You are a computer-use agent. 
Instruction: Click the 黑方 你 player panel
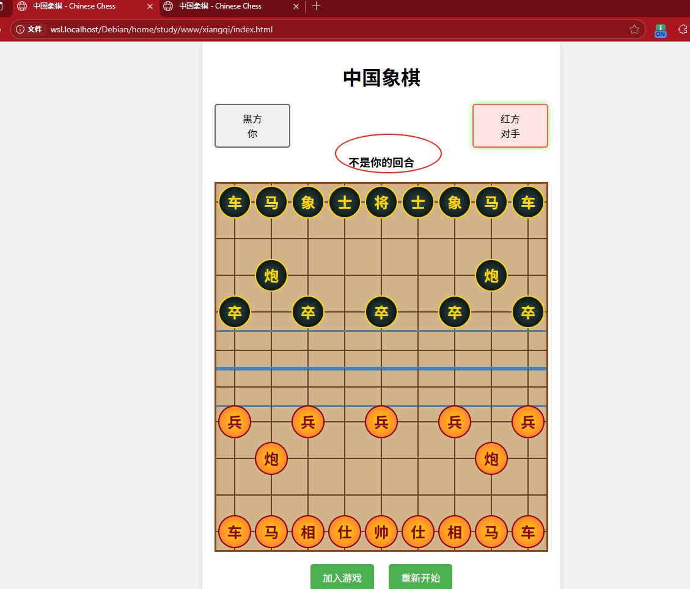pyautogui.click(x=252, y=126)
